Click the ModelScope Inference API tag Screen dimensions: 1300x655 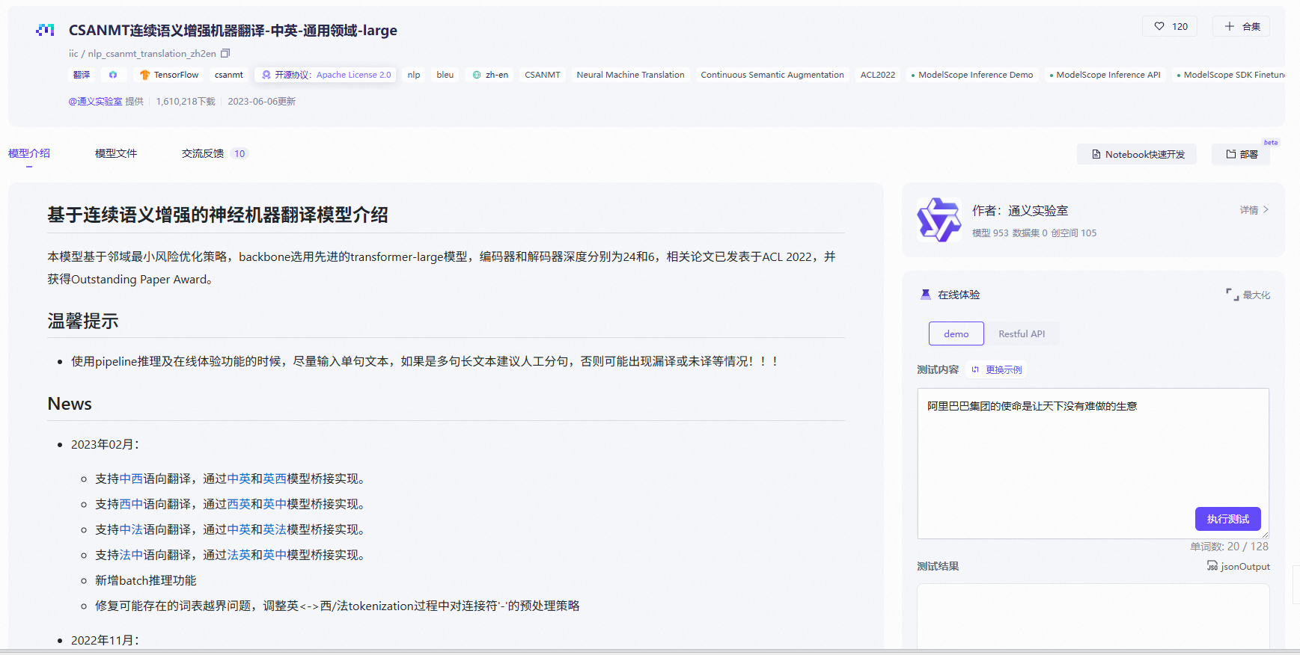click(1105, 75)
